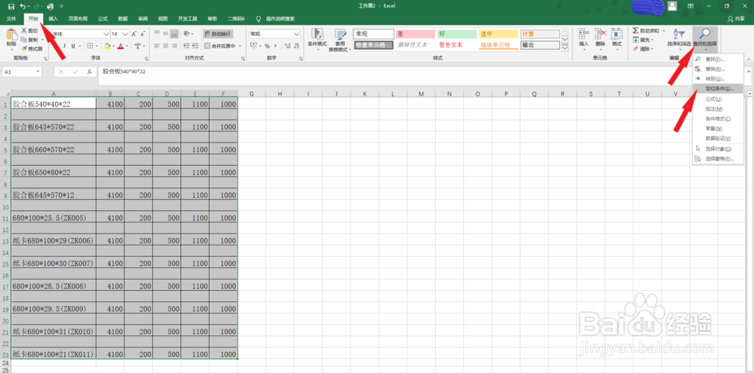Click the text orientation icon

[x=186, y=34]
